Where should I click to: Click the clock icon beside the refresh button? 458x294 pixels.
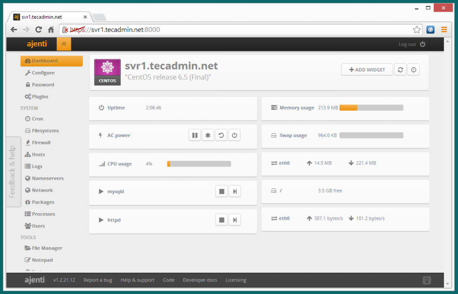414,70
